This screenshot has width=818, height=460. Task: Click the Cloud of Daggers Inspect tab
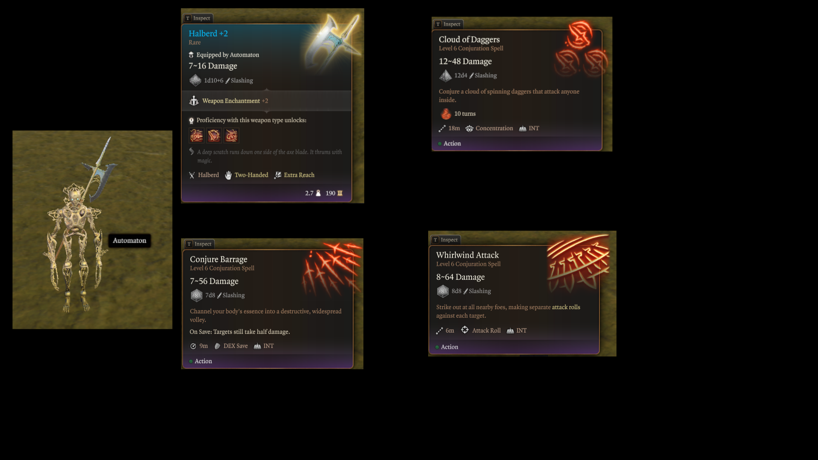click(448, 24)
